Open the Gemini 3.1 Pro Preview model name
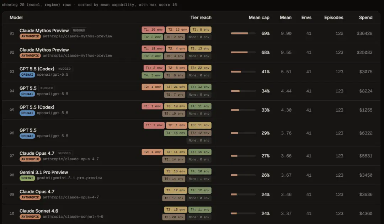The image size is (384, 224). [44, 172]
